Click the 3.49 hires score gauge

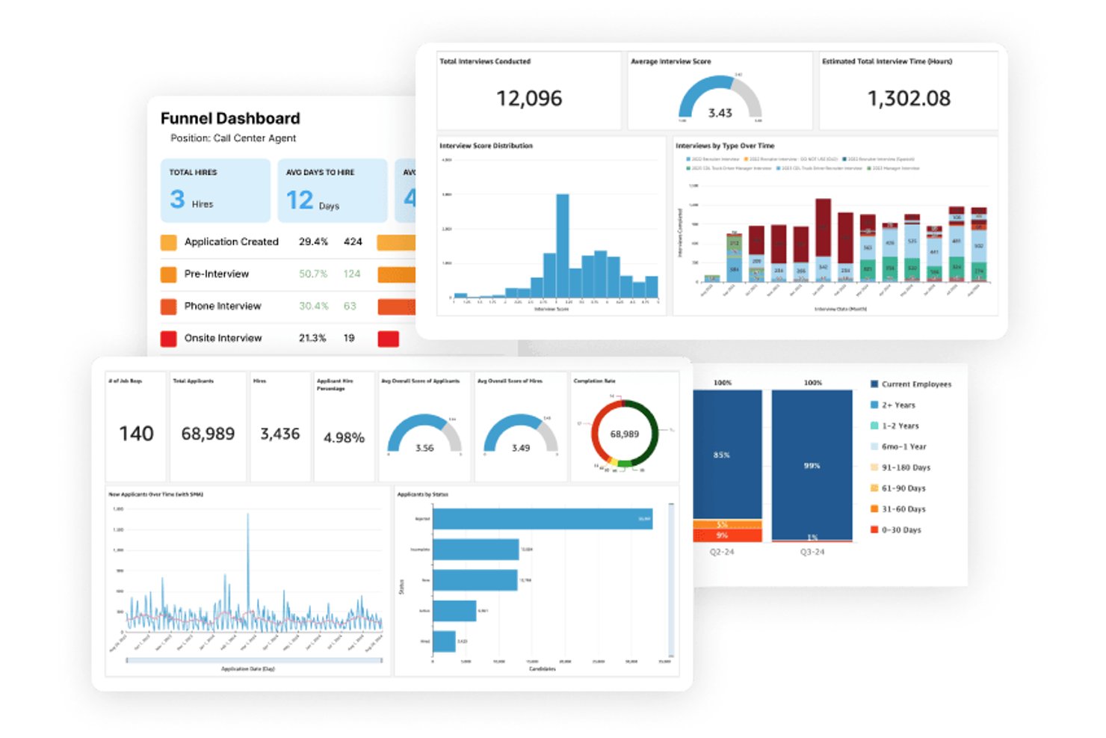tap(521, 434)
